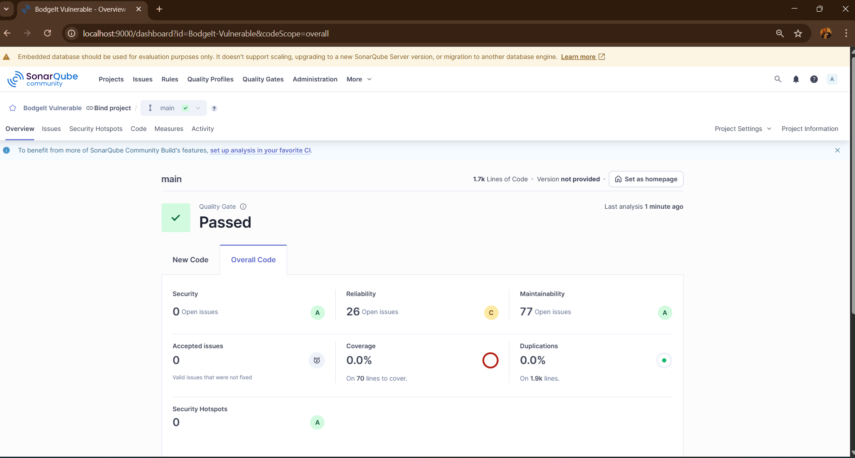Viewport: 855px width, 458px height.
Task: Expand the More navigation dropdown
Action: 359,79
